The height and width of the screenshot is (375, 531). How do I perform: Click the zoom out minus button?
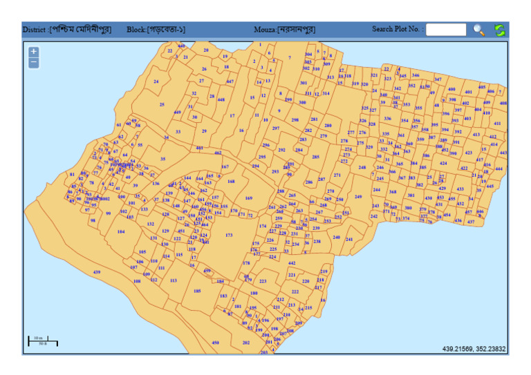34,63
